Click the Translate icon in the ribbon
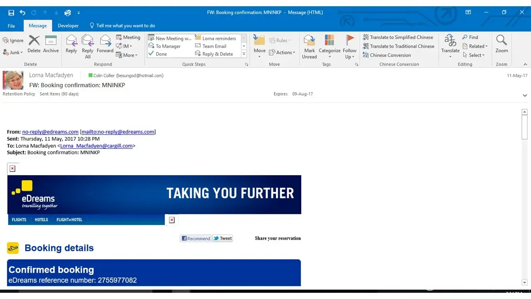Screen dimensions: 531x299 coord(450,41)
